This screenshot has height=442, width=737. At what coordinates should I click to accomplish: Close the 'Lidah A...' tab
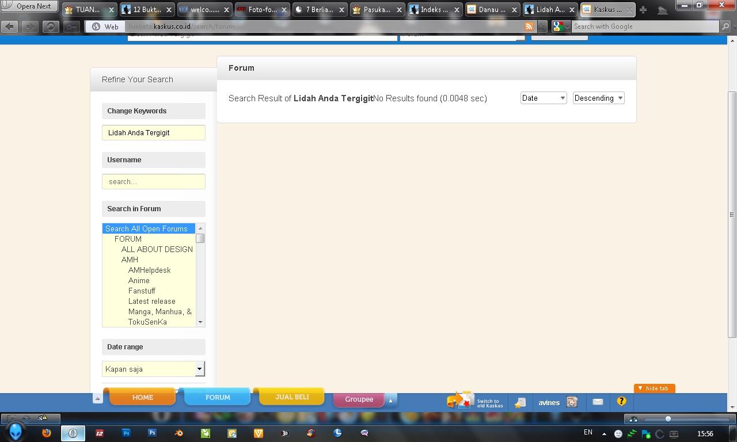[x=572, y=10]
